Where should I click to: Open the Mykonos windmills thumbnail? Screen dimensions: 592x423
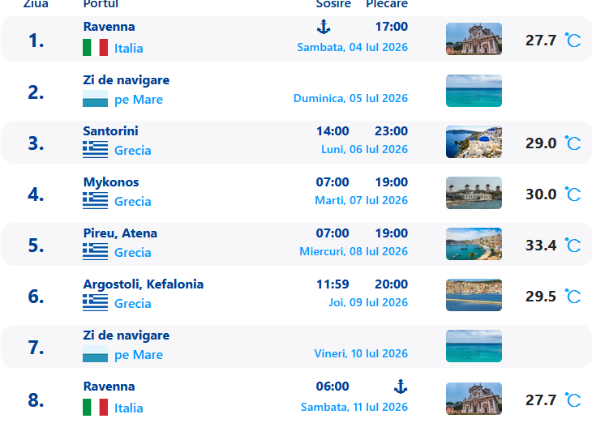click(474, 193)
